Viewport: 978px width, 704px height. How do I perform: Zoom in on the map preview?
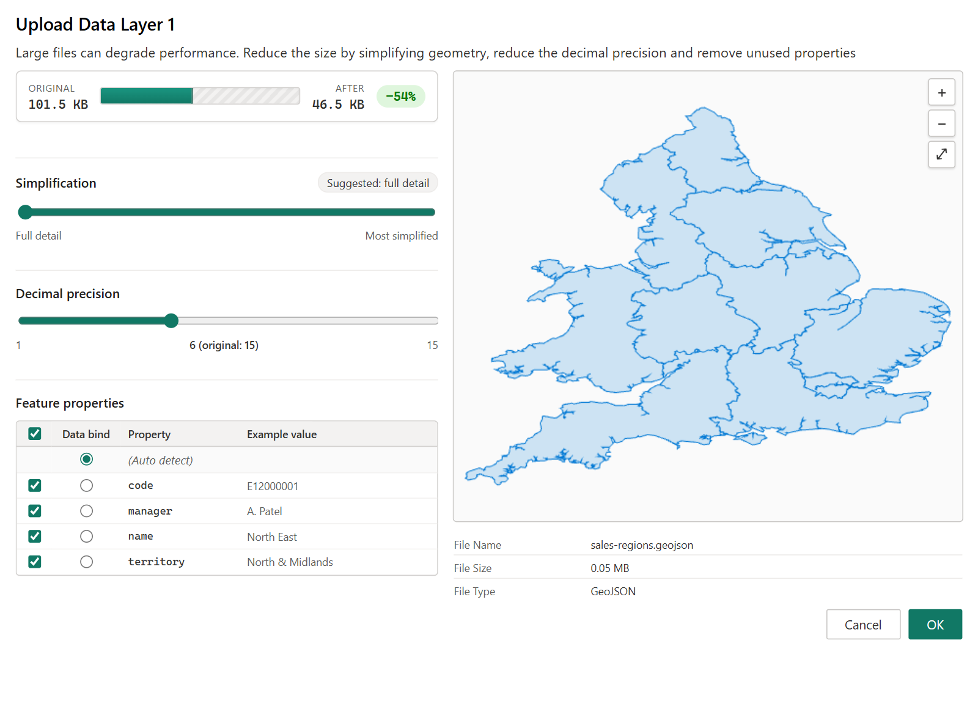[941, 93]
